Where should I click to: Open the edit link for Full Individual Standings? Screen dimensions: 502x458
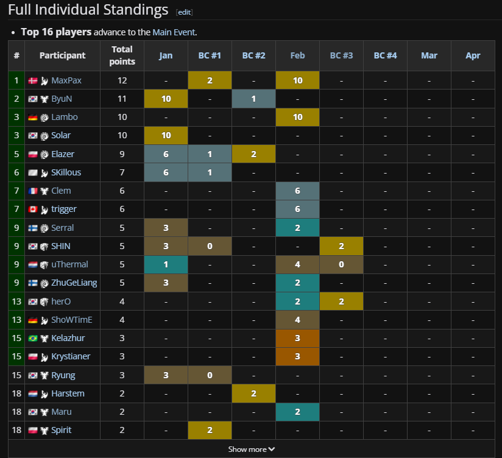tap(184, 12)
